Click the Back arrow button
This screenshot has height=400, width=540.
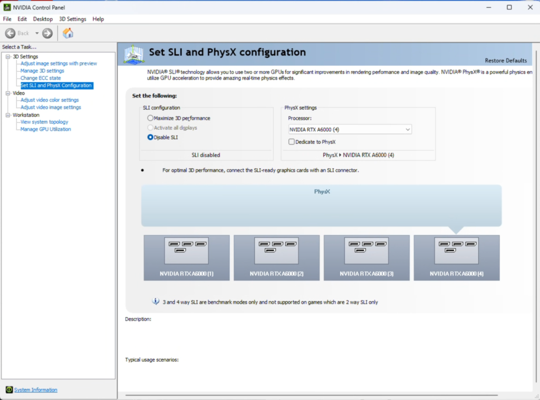[11, 33]
